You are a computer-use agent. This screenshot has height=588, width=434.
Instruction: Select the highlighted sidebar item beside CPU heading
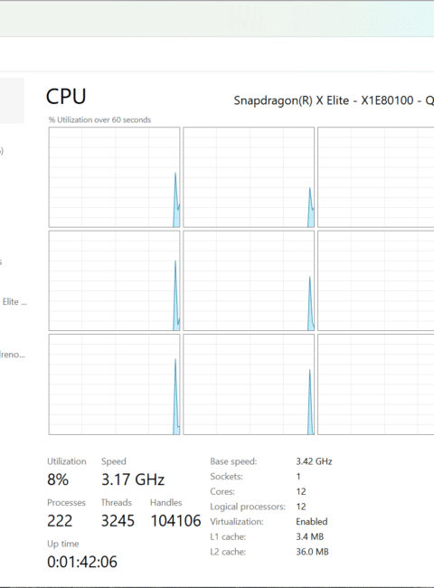[x=12, y=100]
